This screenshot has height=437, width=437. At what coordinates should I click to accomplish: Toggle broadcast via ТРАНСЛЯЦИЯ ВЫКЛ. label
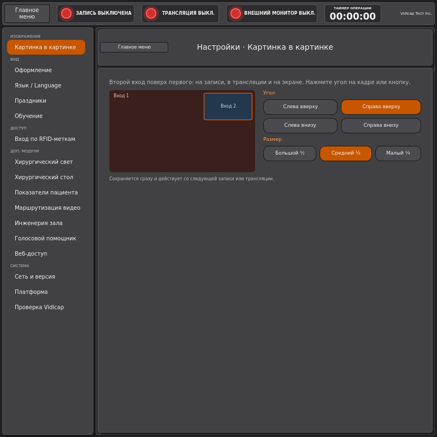click(x=188, y=13)
